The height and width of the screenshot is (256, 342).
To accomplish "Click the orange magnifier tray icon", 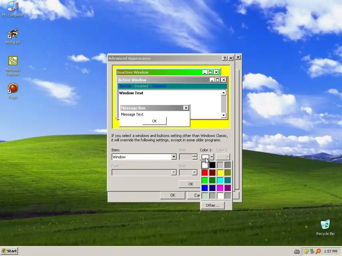I will pyautogui.click(x=318, y=251).
